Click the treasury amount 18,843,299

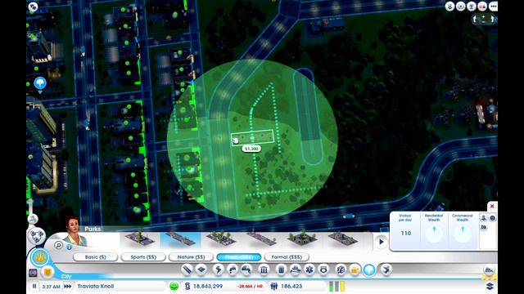click(x=208, y=286)
